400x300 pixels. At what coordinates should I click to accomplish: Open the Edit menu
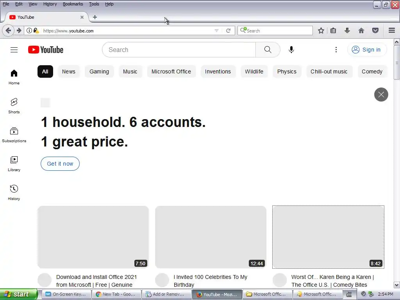19,4
